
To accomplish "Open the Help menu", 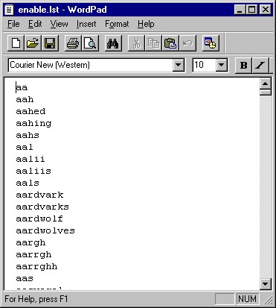I will point(146,24).
